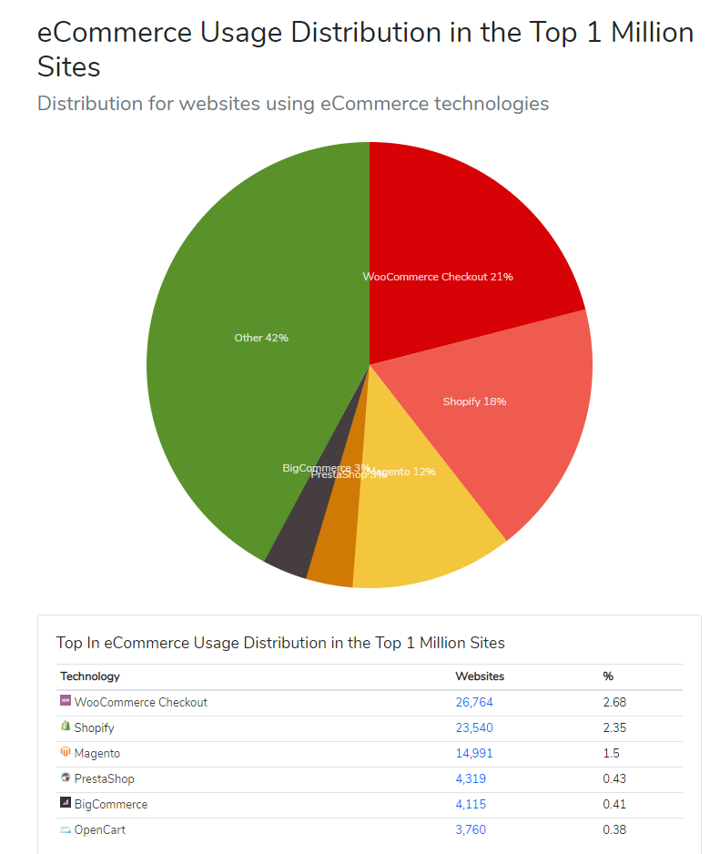Click the 0.43 percentage value
Viewport: 720px width, 854px height.
(614, 778)
